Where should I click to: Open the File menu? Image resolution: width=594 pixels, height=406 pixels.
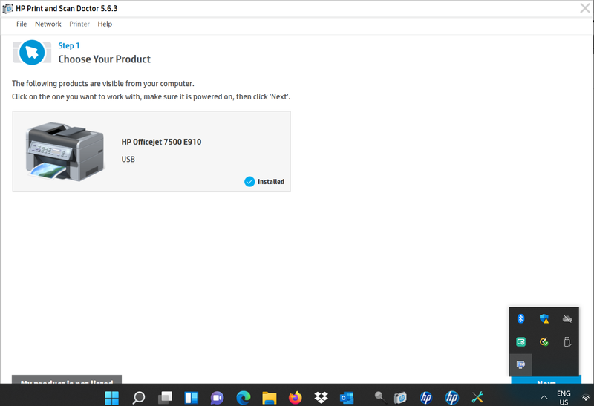pos(22,24)
